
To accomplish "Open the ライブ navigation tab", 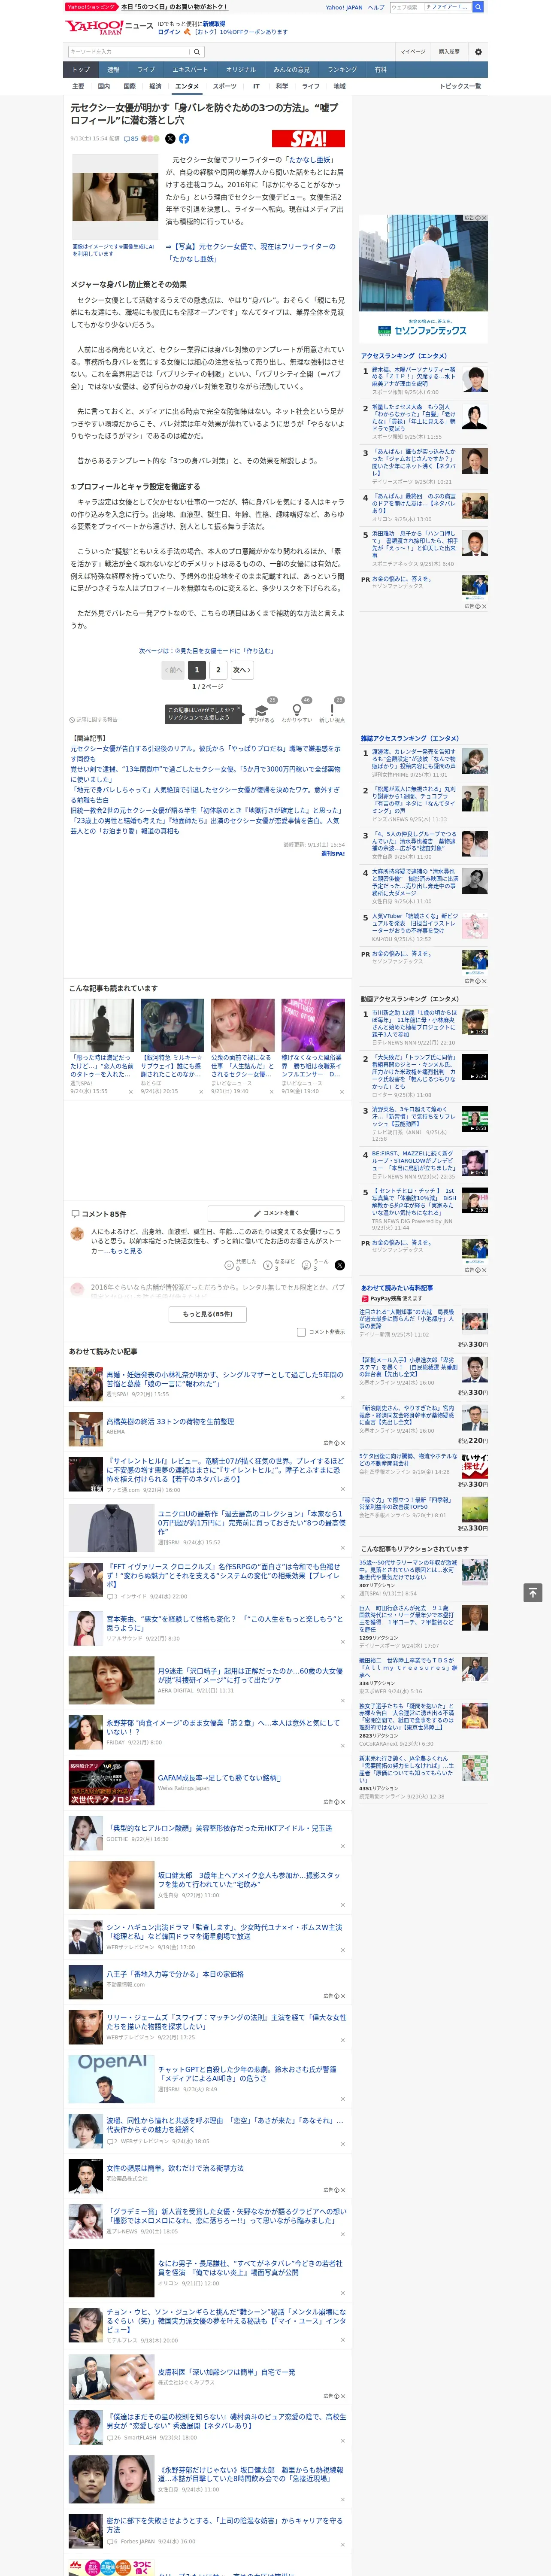I will 146,69.
